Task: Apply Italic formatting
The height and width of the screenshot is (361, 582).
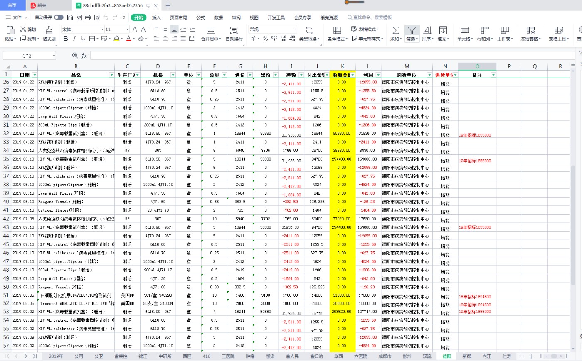Action: (x=74, y=39)
